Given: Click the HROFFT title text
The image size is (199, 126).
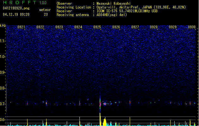Looking at the screenshot, I should coord(20,3).
